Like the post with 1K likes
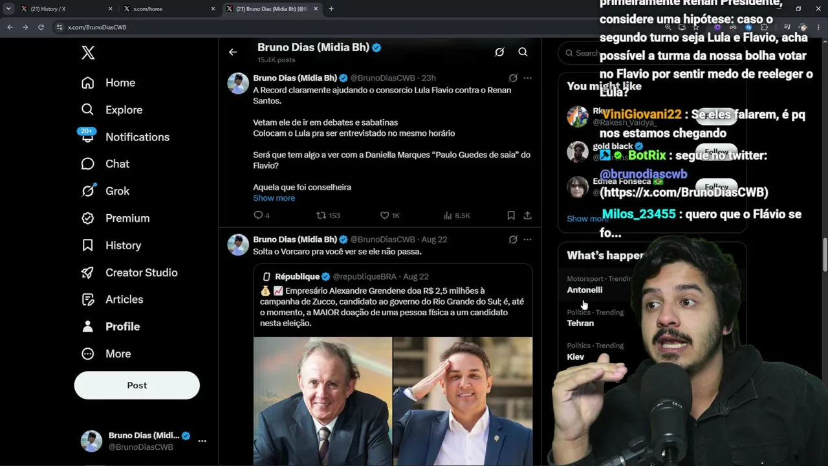This screenshot has height=466, width=828. tap(390, 216)
